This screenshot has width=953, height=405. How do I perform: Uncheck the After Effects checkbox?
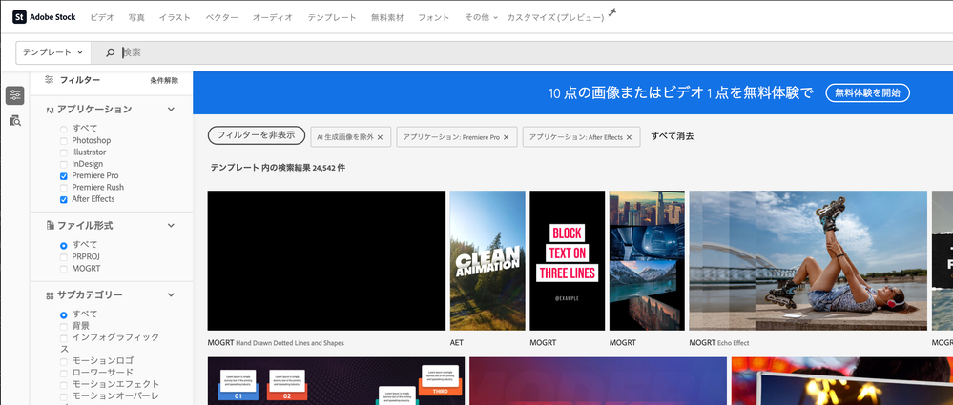click(64, 199)
